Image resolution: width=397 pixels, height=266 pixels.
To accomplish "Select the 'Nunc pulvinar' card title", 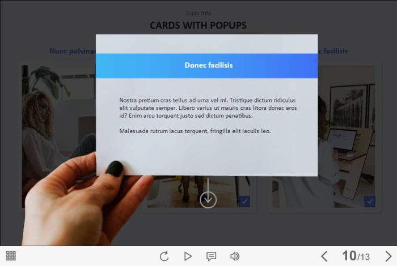I will tap(71, 51).
